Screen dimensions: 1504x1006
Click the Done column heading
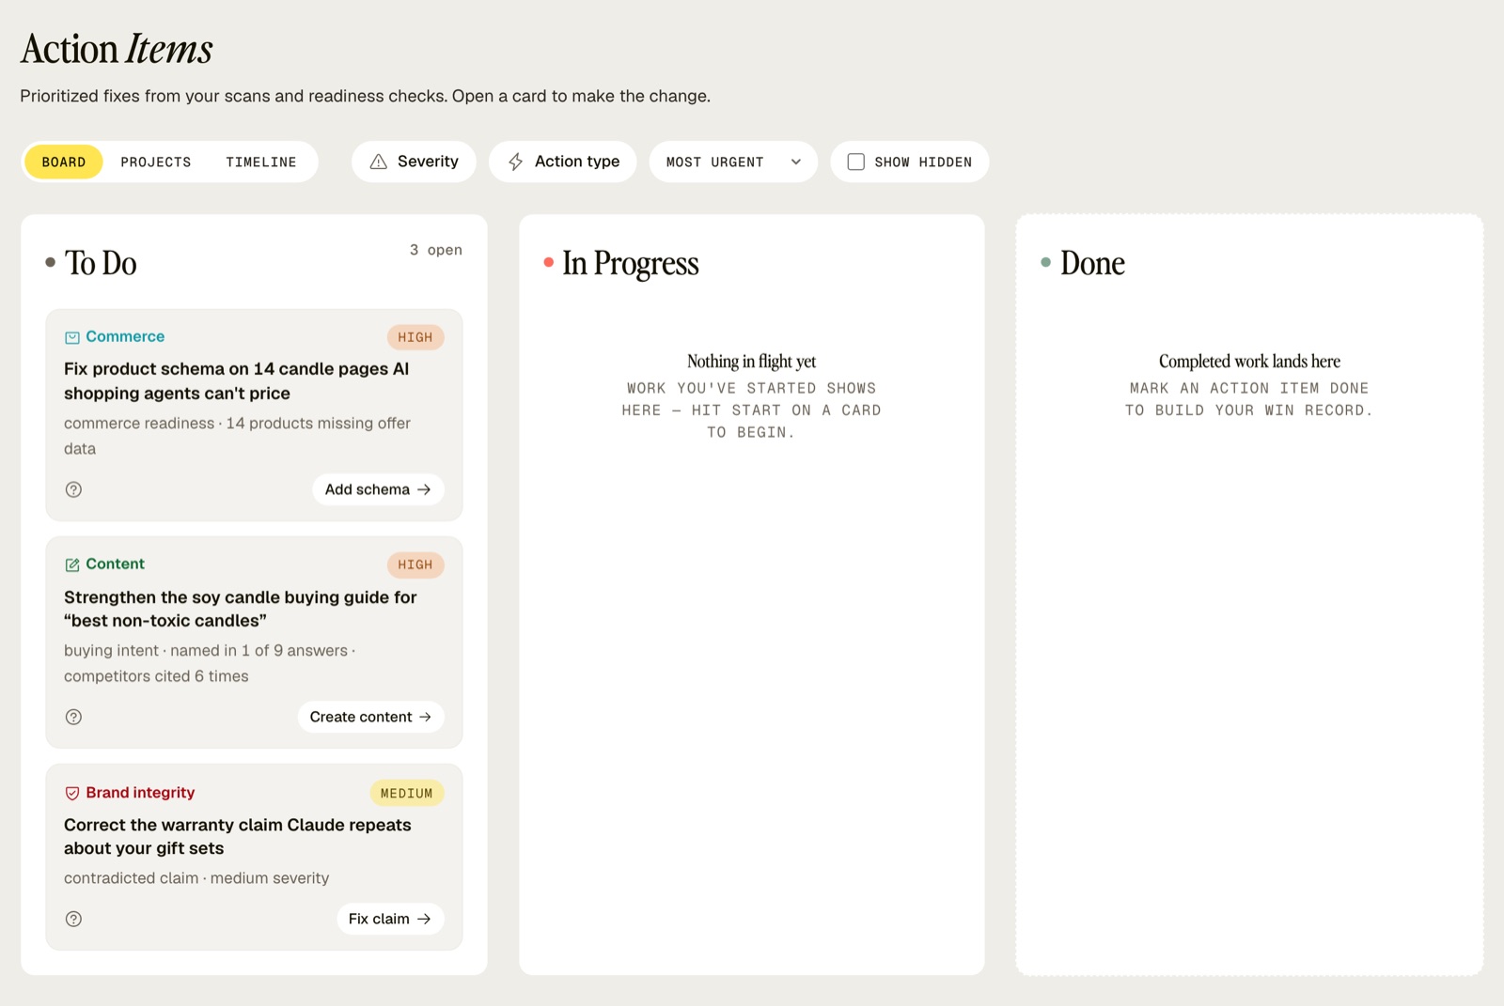tap(1092, 263)
